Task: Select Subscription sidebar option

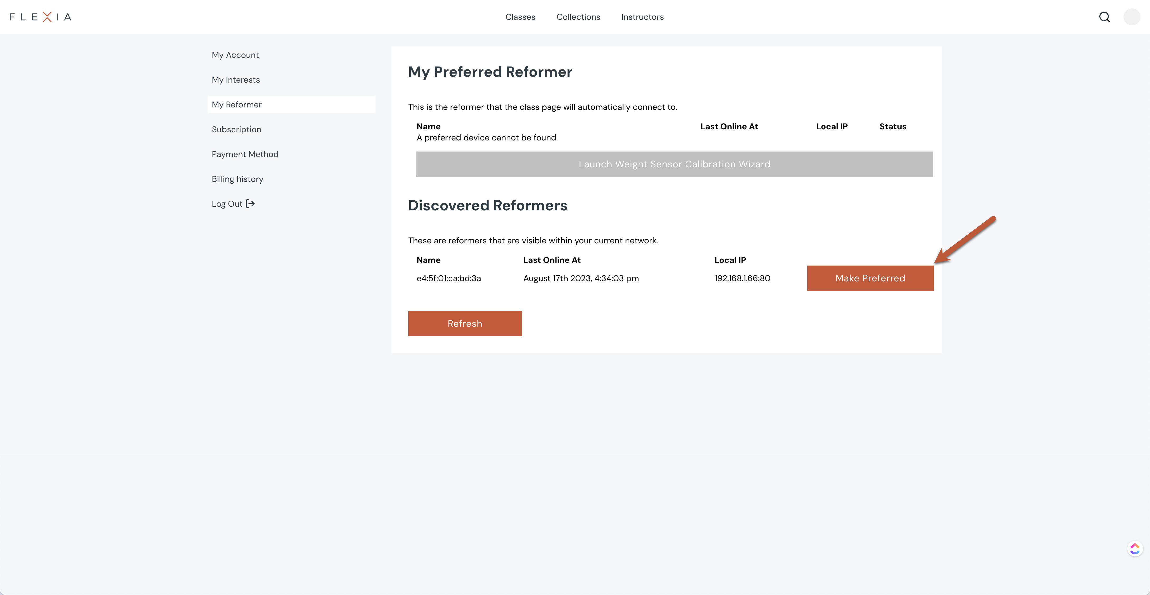Action: coord(236,129)
